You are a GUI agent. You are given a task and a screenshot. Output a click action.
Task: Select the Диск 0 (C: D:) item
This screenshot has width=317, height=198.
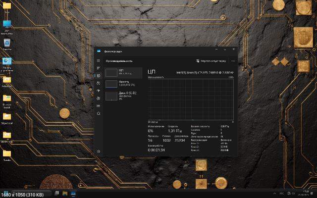tap(123, 96)
